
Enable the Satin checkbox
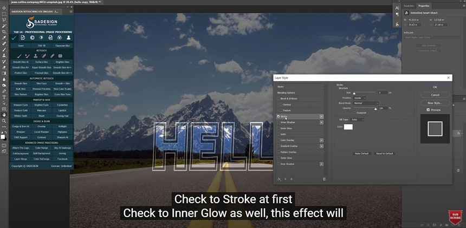(x=279, y=134)
